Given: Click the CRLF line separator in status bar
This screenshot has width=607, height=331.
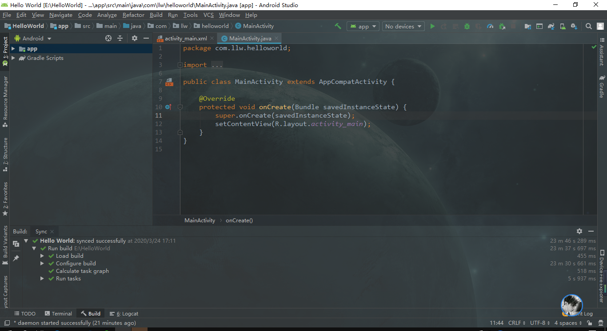Looking at the screenshot, I should pos(517,323).
